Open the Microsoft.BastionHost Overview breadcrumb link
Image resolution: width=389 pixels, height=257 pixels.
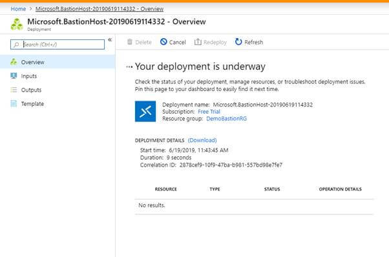pos(100,9)
